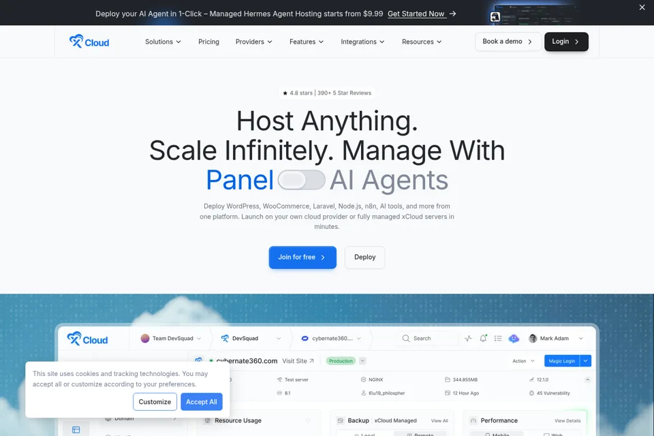Click the 12 Hour Ago backup icon
This screenshot has width=654, height=436.
click(448, 393)
